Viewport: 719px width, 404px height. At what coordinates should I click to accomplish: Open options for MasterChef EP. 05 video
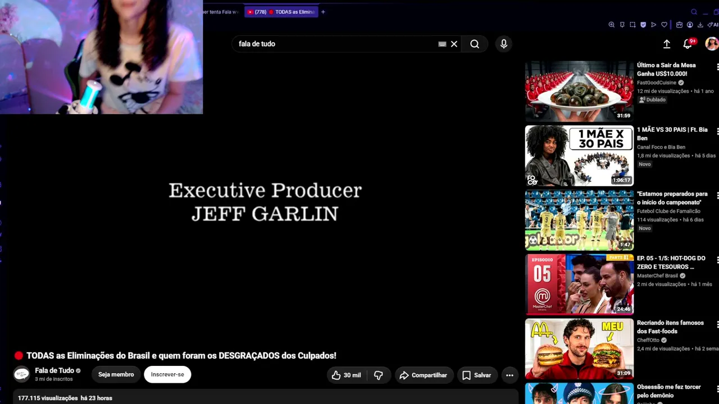717,260
